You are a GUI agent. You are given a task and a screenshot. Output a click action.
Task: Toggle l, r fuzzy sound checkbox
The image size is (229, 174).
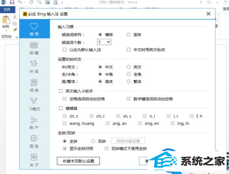click(169, 116)
